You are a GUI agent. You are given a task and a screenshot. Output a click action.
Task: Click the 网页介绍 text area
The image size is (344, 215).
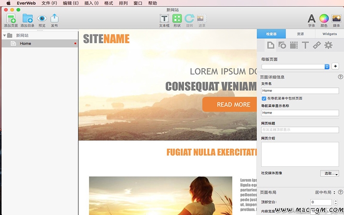coord(300,154)
